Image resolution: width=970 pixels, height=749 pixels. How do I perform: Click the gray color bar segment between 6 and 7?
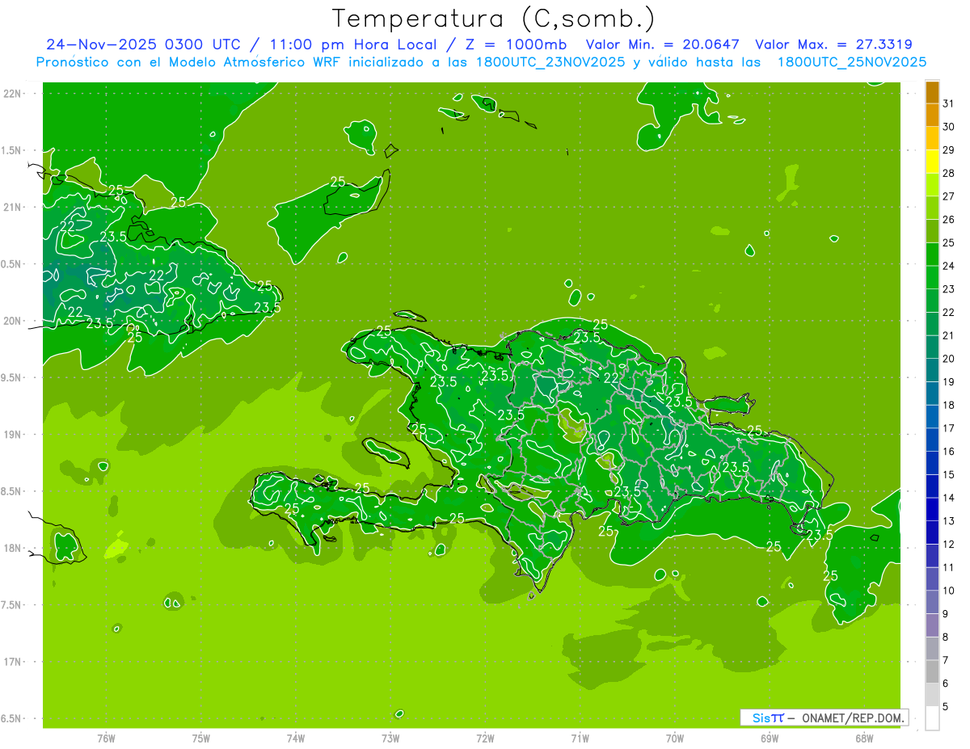pos(932,672)
